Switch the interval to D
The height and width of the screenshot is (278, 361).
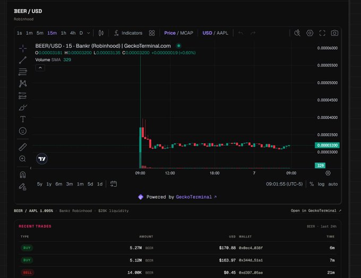pos(81,33)
